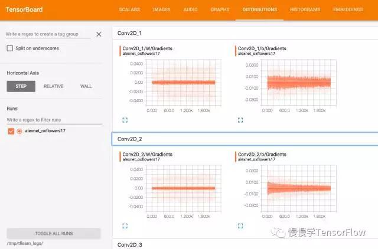Uncheck the alexnet_oxflowers17 run checkbox
The height and width of the screenshot is (249, 378).
(x=11, y=131)
